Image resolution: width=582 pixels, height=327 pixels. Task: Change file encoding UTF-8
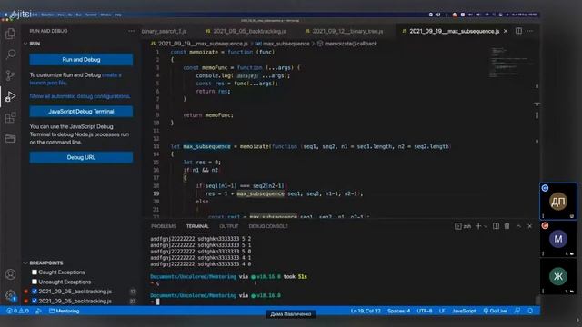(425, 311)
